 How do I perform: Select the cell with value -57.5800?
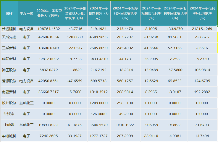(x=175, y=70)
